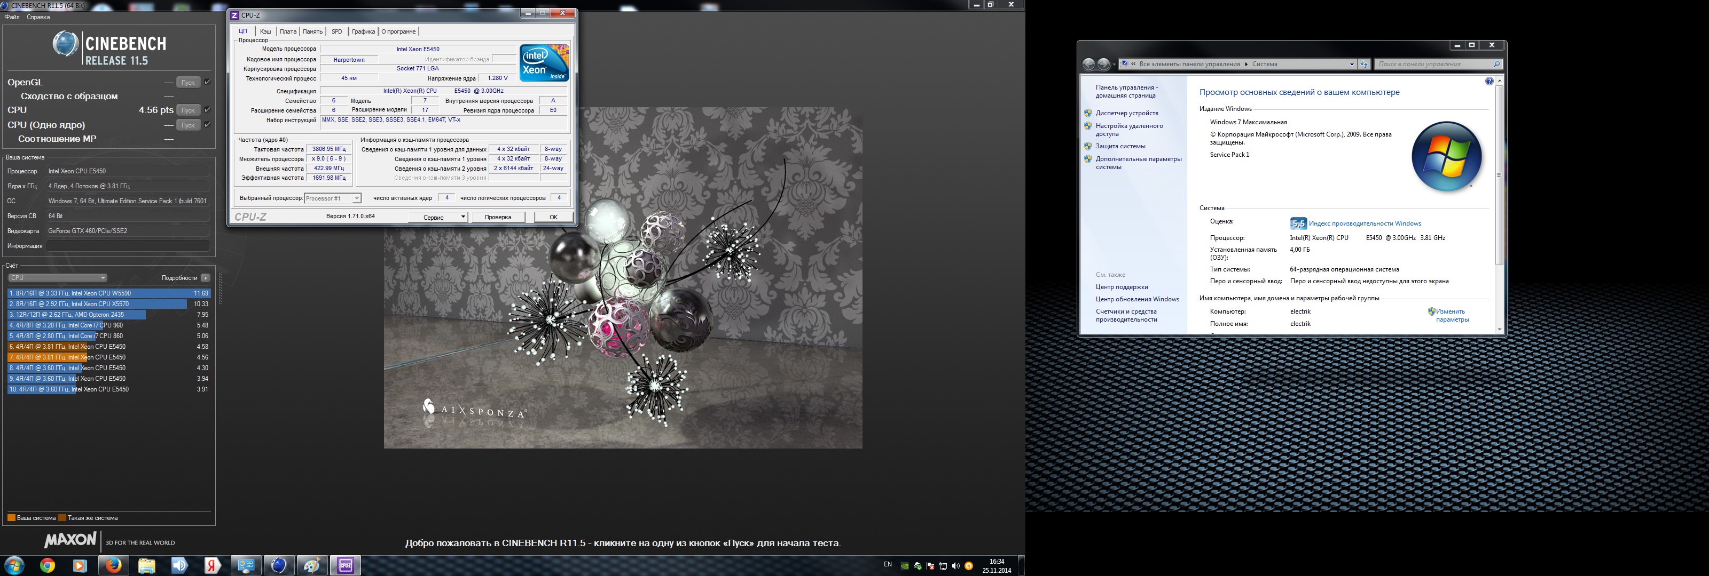Expand the Processor #1 selection dropdown
This screenshot has height=576, width=1709.
[356, 198]
